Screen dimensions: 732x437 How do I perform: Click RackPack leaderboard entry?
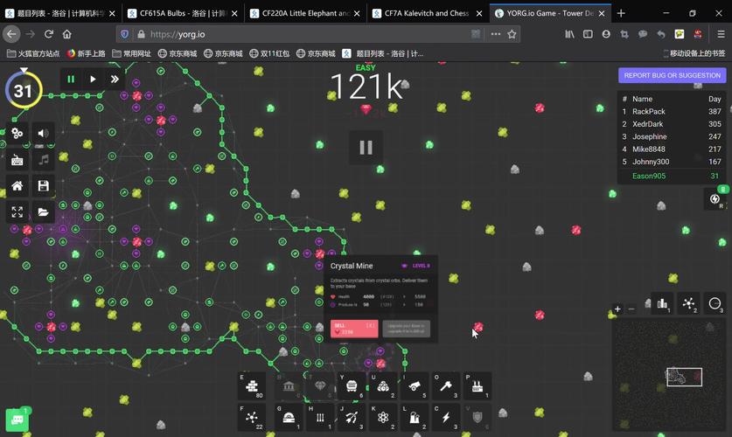tap(672, 112)
